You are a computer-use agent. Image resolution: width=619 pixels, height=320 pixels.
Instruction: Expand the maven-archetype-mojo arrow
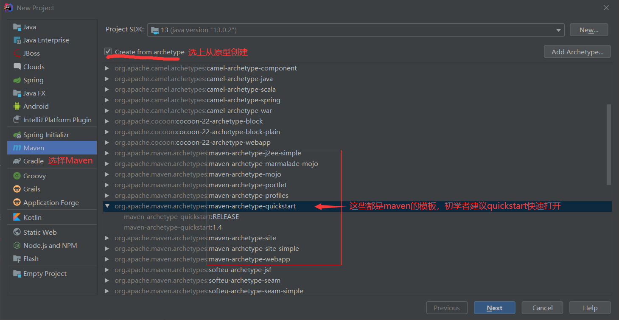coord(107,174)
